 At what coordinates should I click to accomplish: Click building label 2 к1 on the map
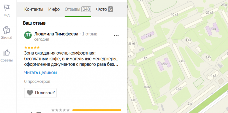(x=191, y=104)
